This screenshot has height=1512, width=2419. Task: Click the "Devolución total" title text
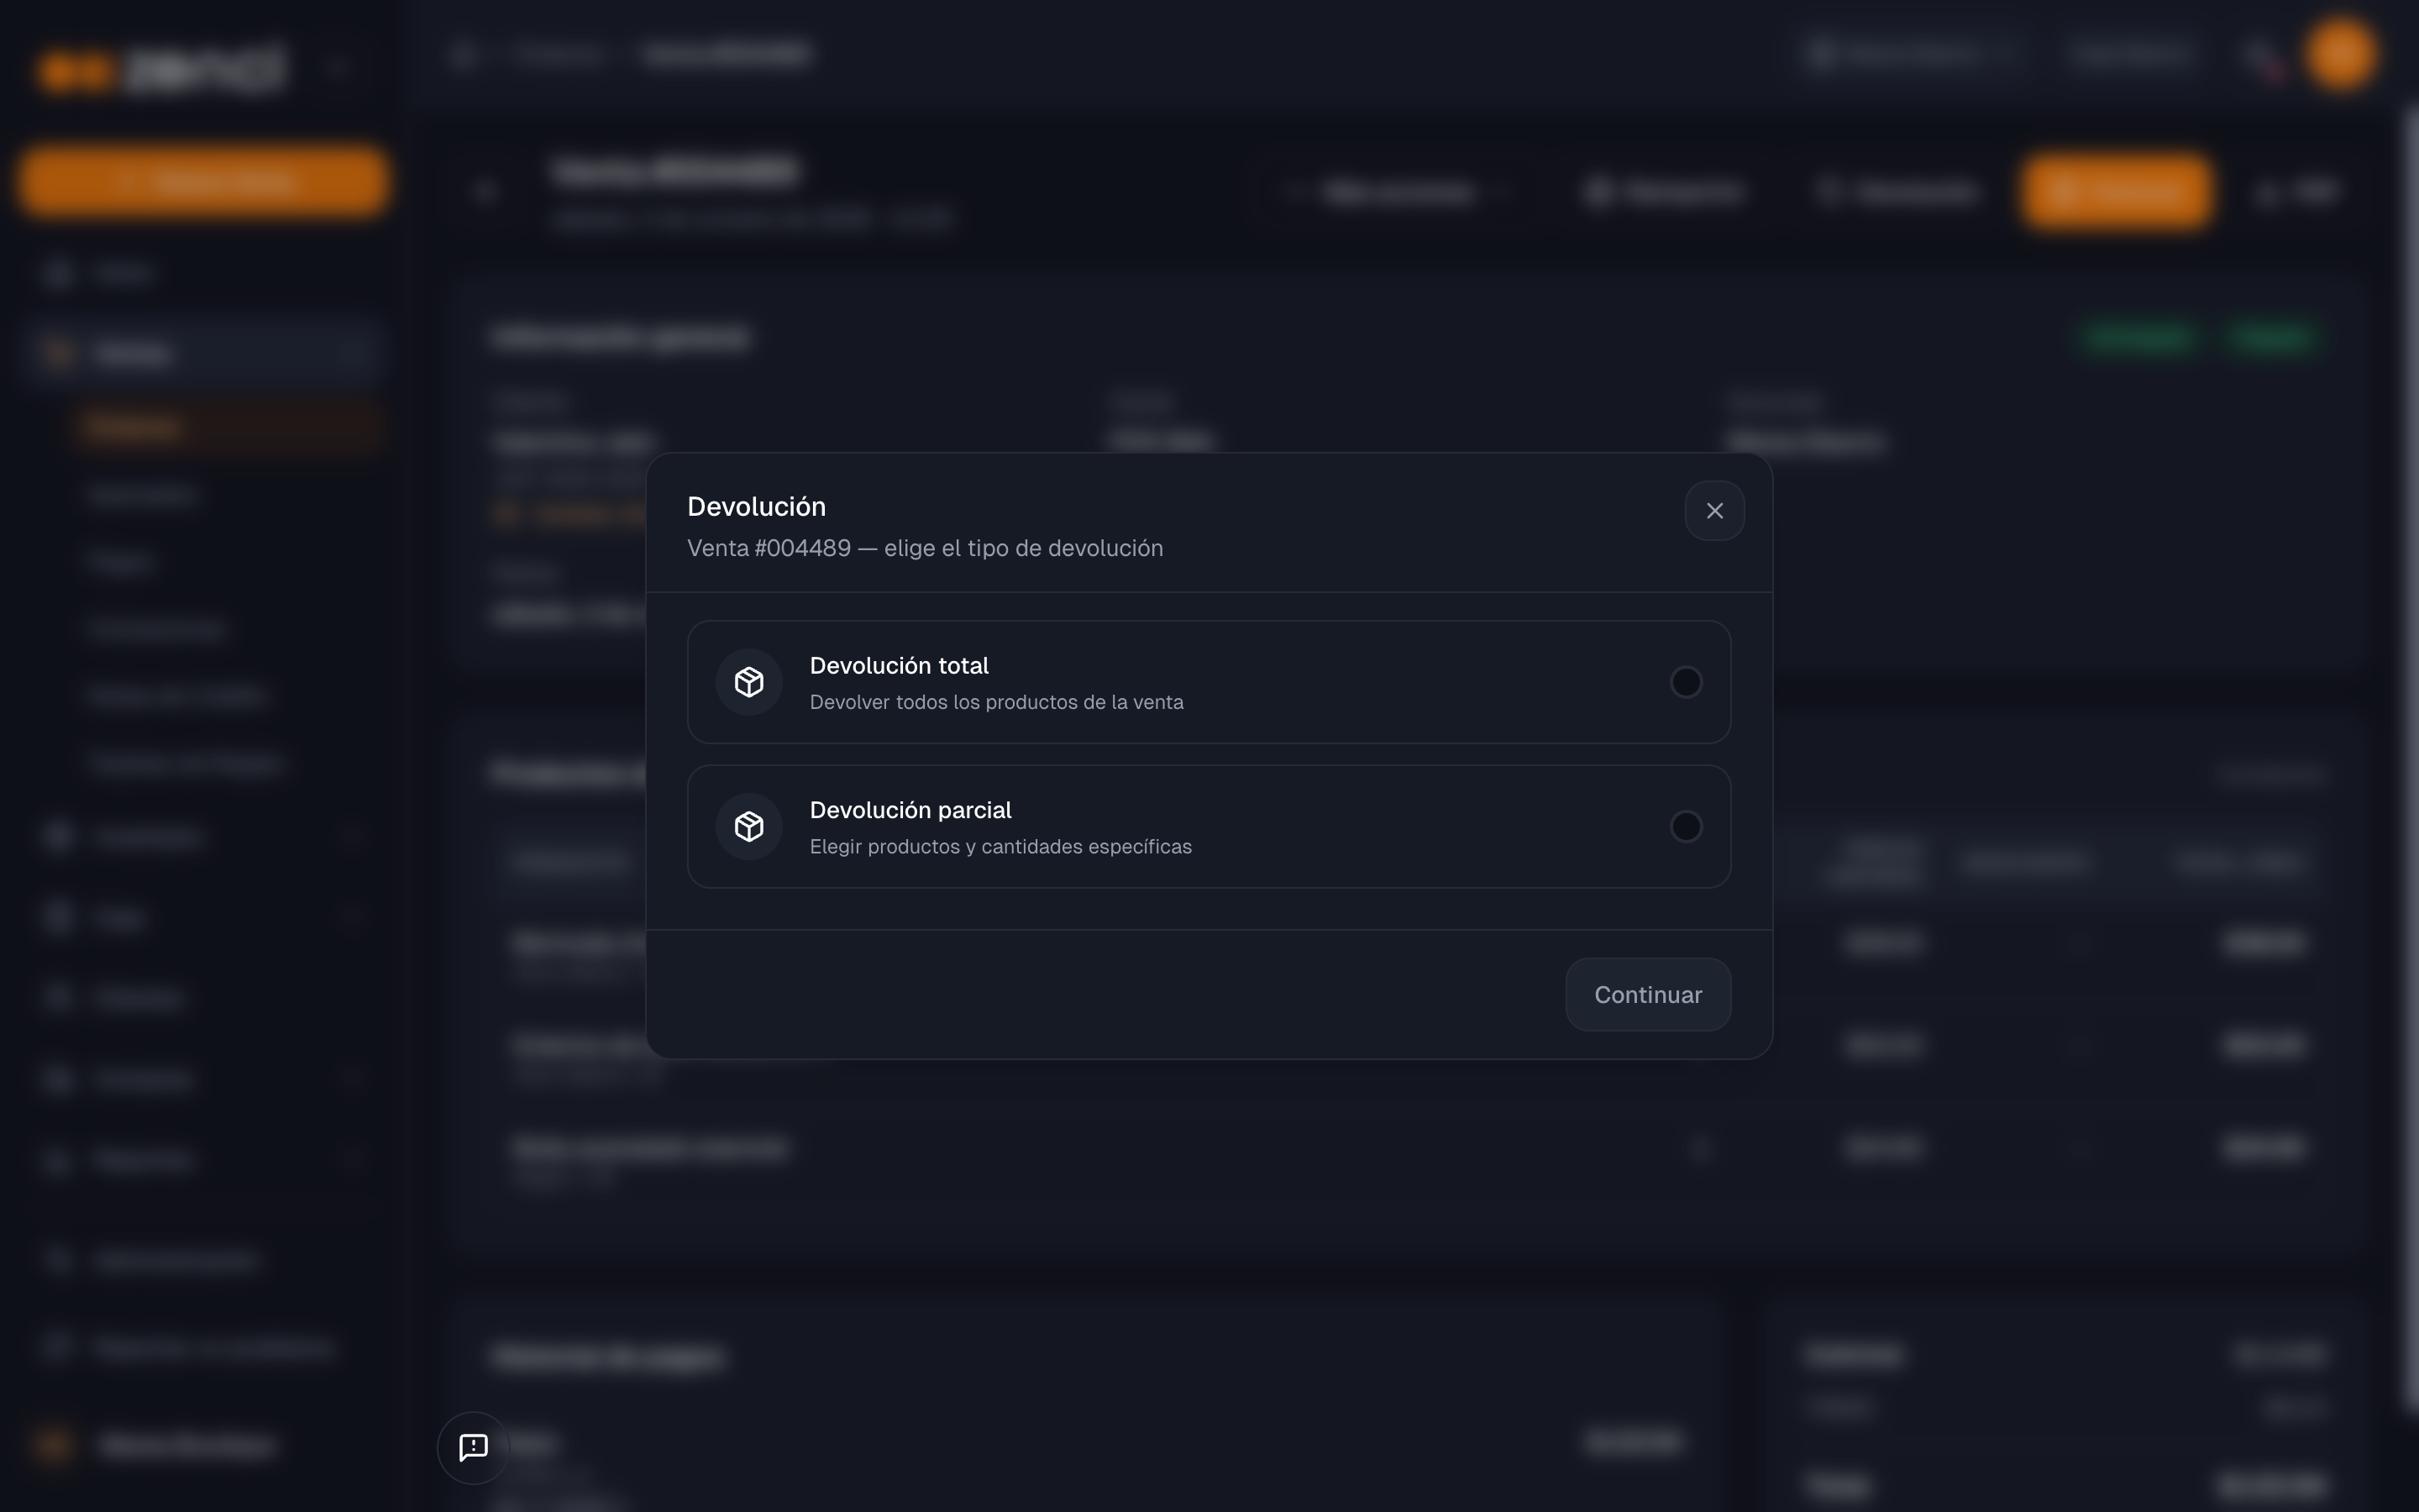899,665
